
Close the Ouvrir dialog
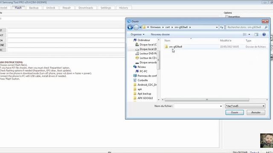tap(265, 21)
